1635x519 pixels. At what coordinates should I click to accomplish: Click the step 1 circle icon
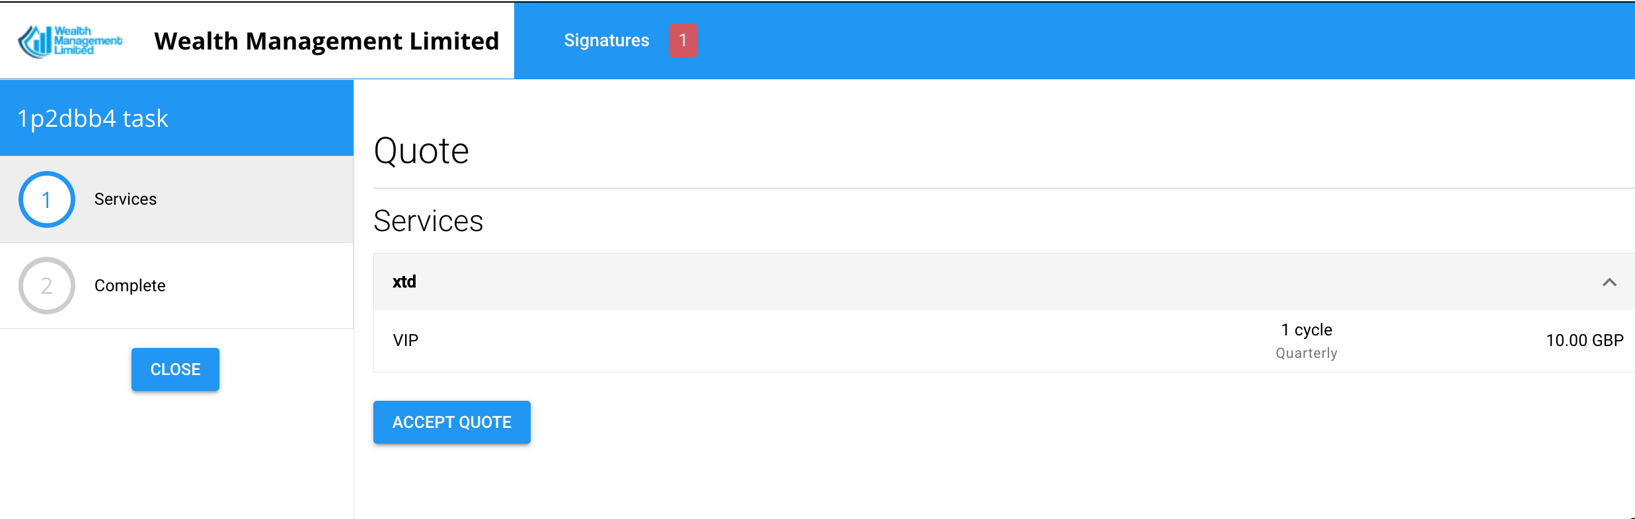[x=47, y=199]
